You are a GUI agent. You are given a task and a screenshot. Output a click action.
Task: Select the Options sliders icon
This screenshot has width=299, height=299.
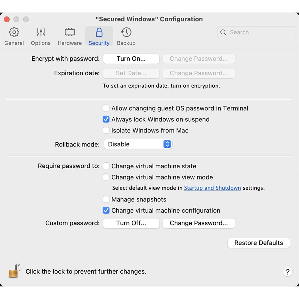pos(41,32)
